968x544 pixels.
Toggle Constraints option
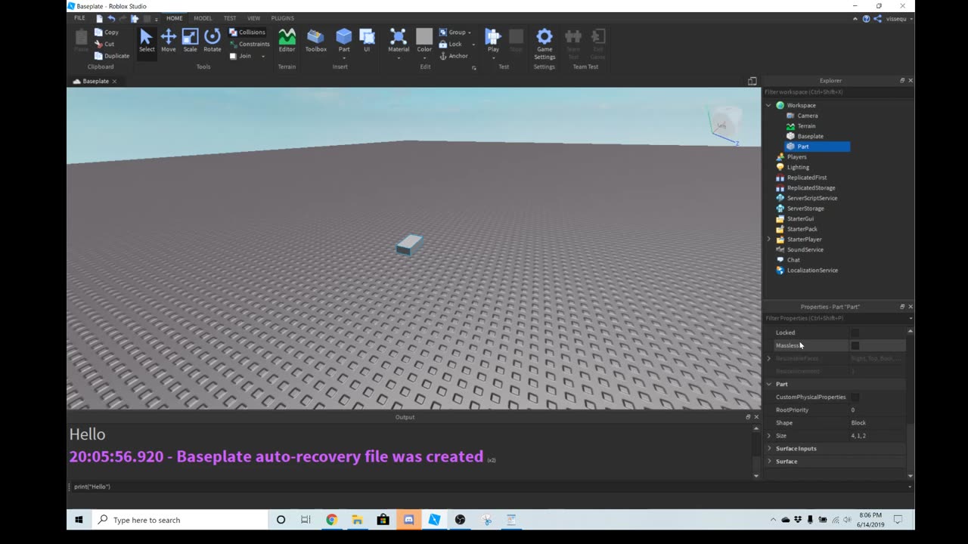click(250, 44)
